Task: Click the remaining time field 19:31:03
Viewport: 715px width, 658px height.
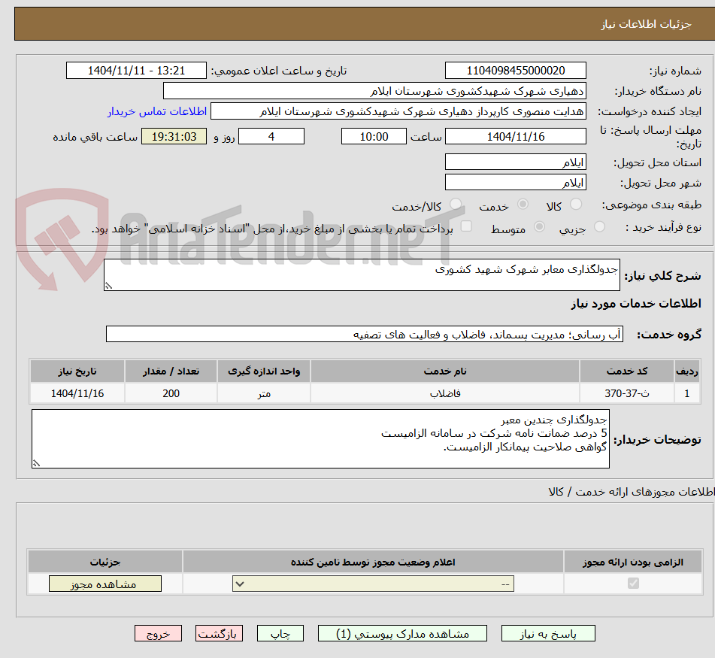Action: [174, 136]
